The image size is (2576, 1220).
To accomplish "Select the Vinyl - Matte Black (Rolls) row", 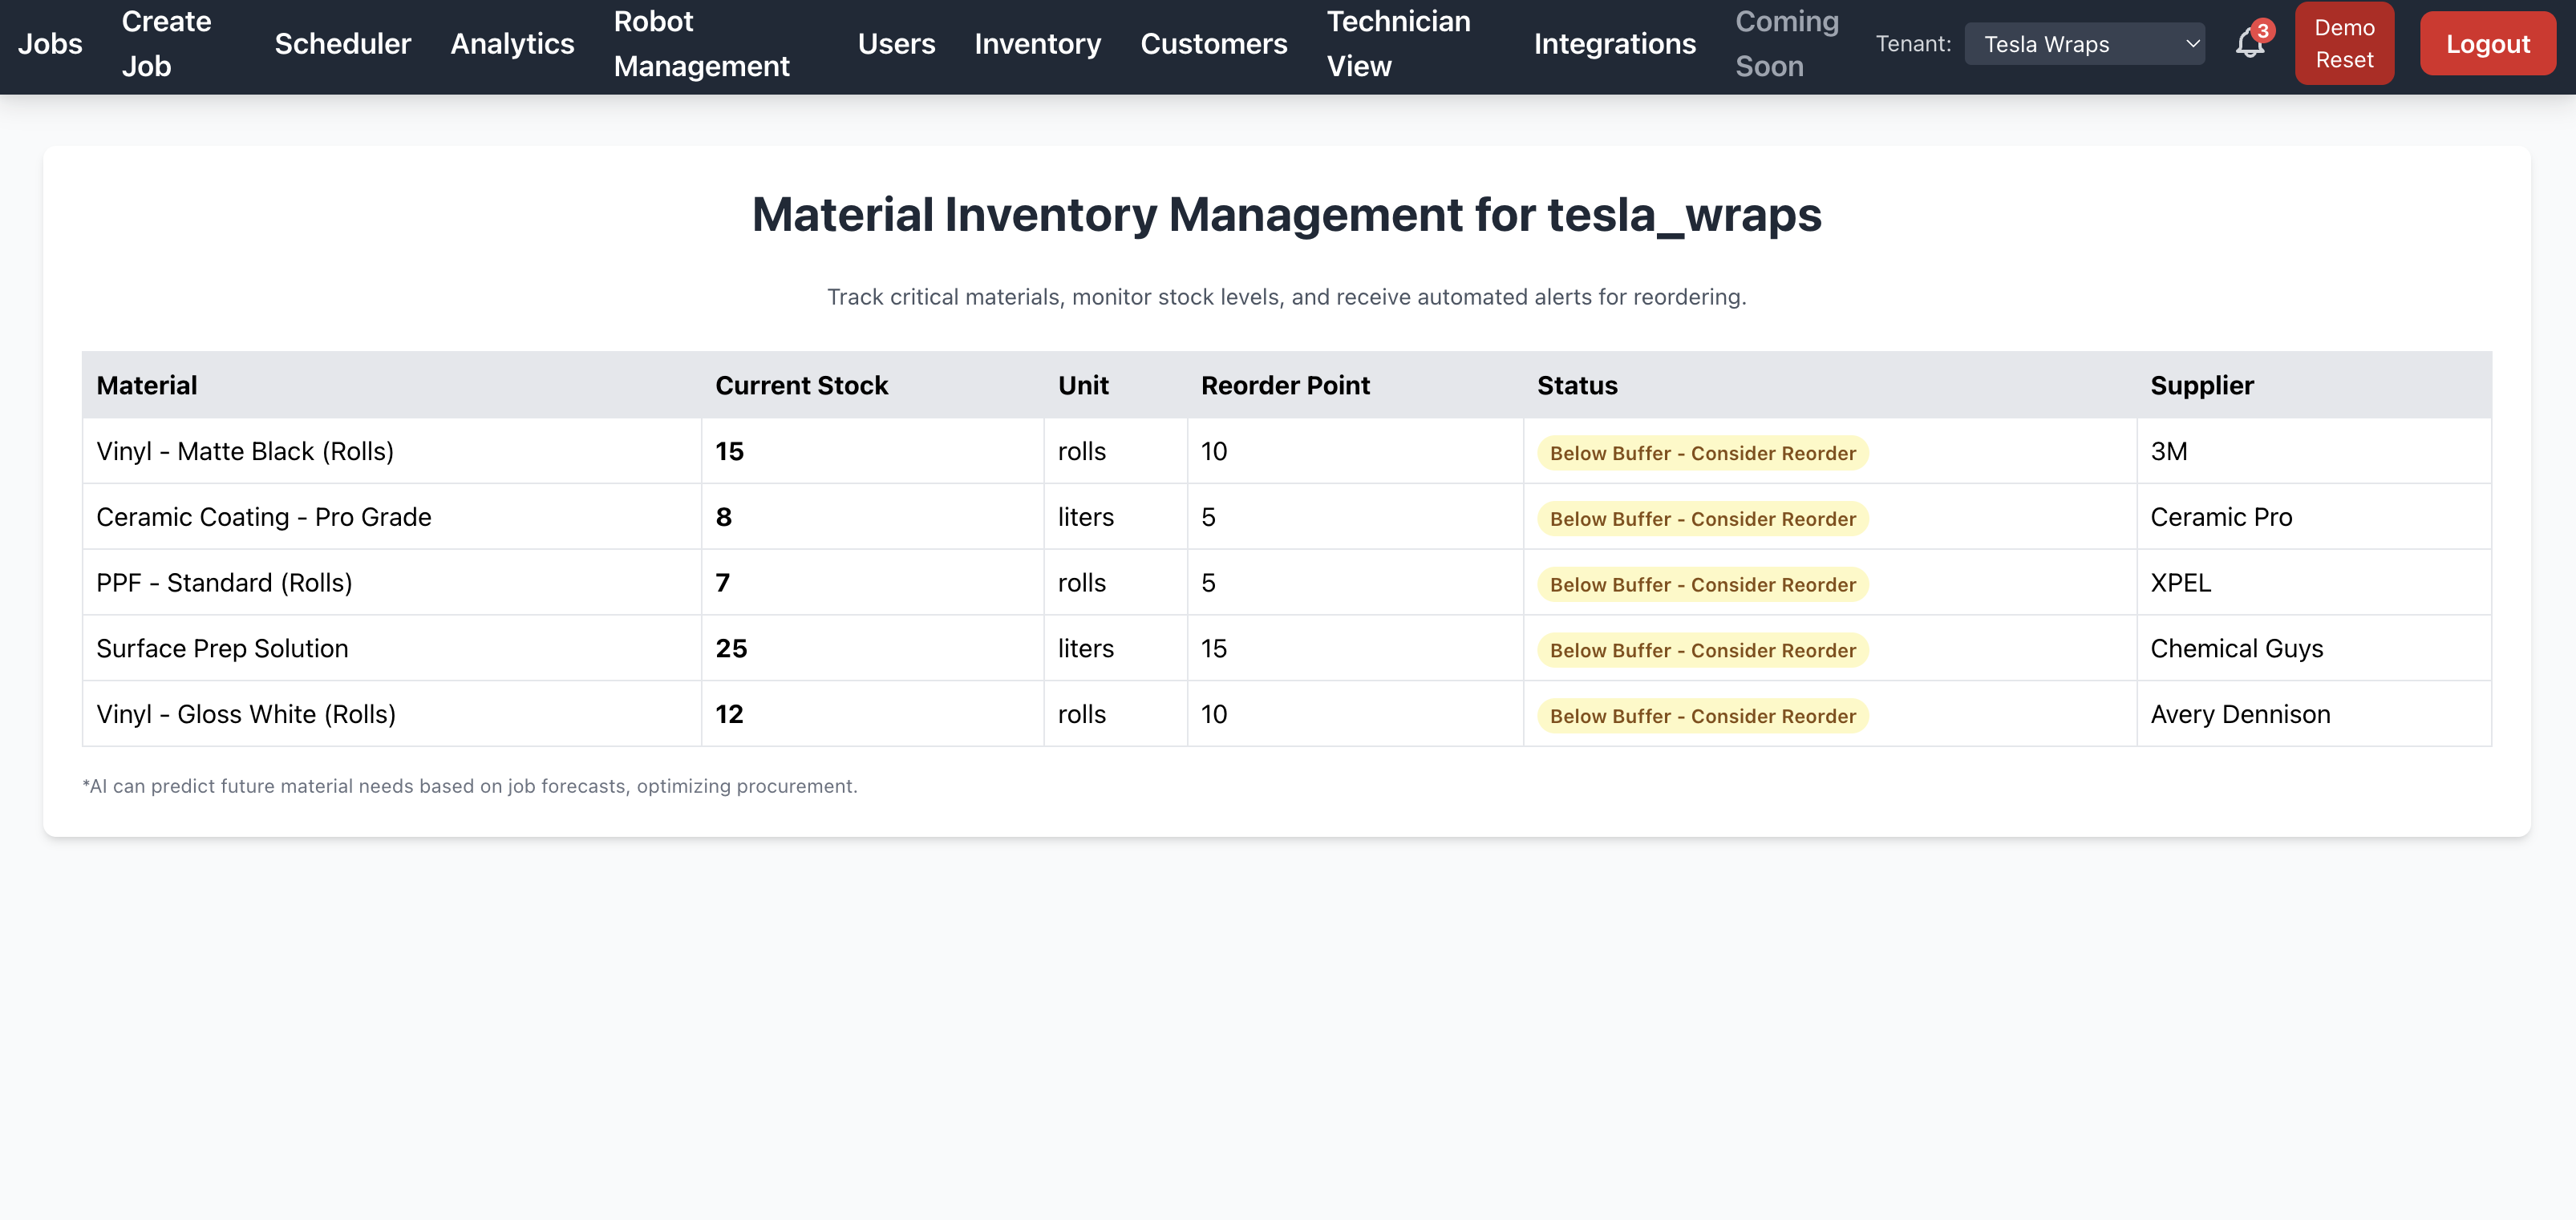I will (1286, 451).
